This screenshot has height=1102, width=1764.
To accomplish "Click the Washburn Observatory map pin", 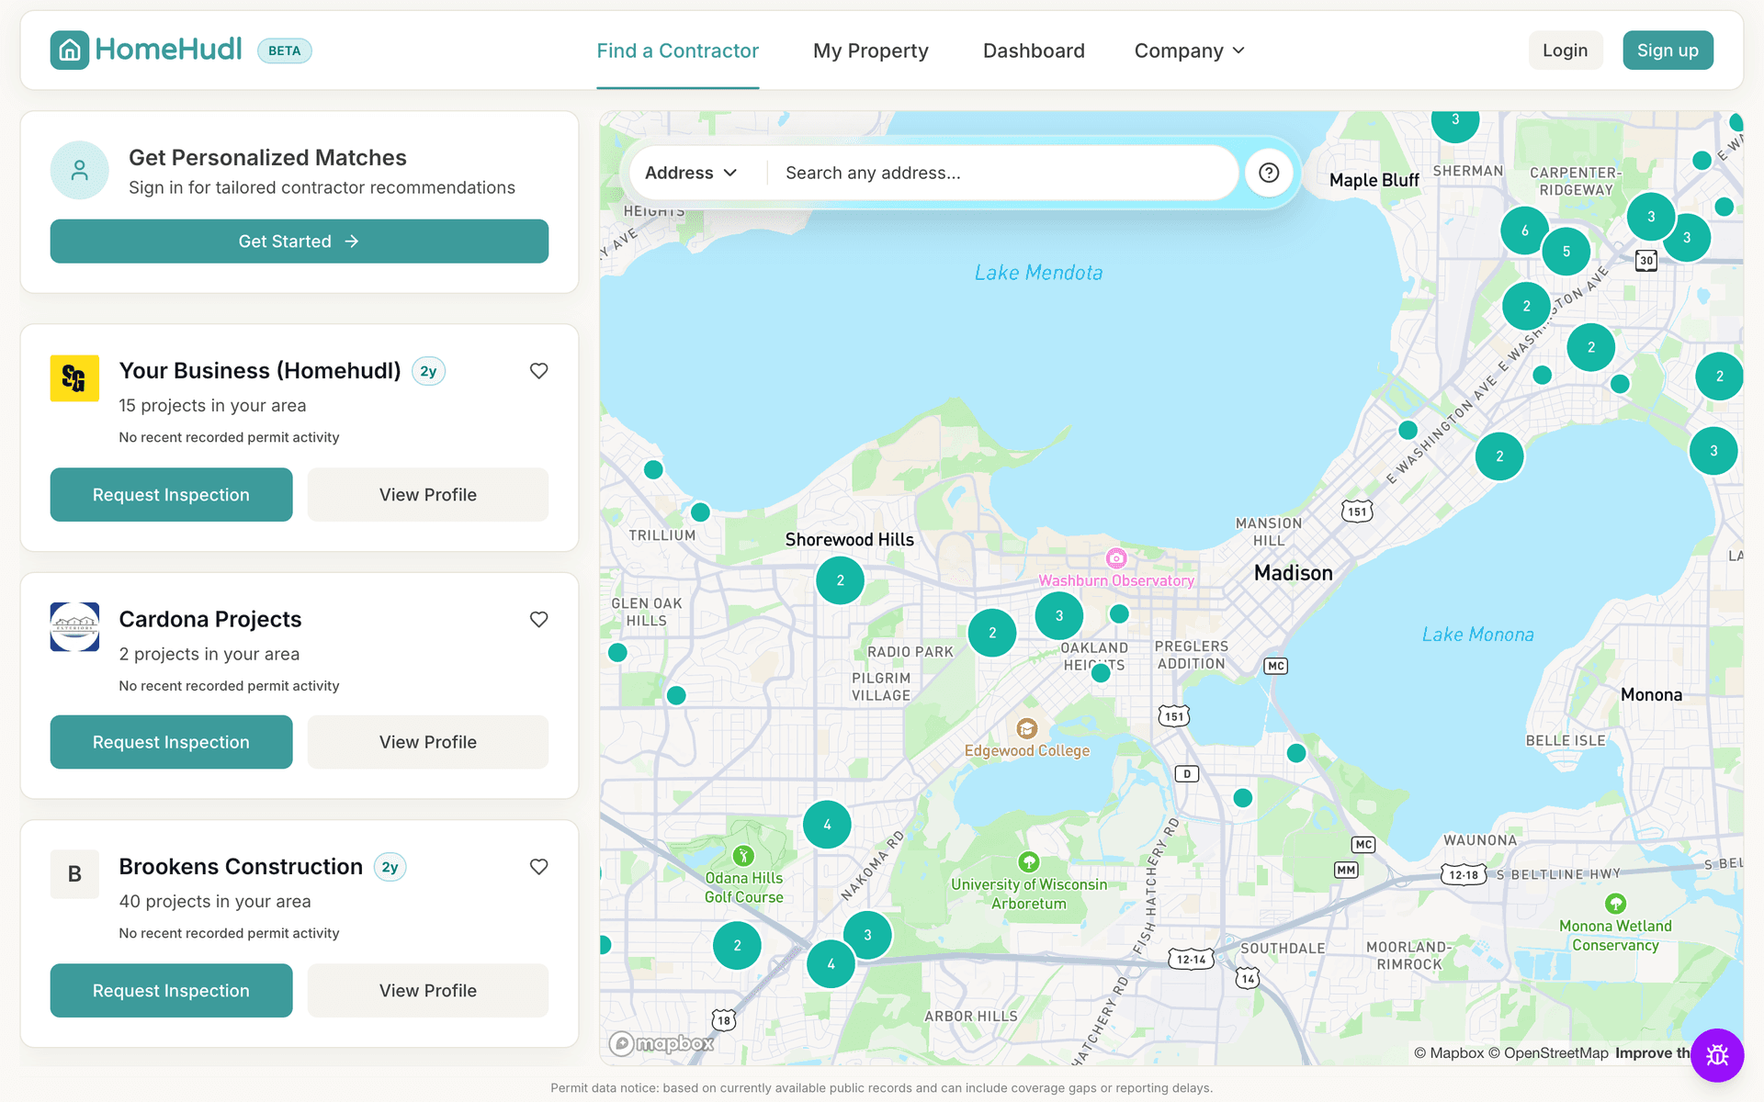I will [1116, 557].
